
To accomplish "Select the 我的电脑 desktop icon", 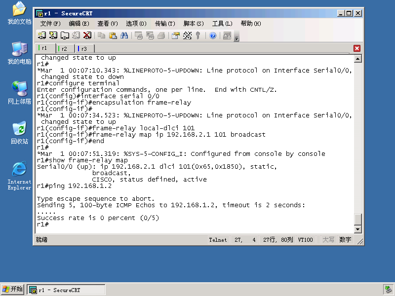I will (19, 53).
